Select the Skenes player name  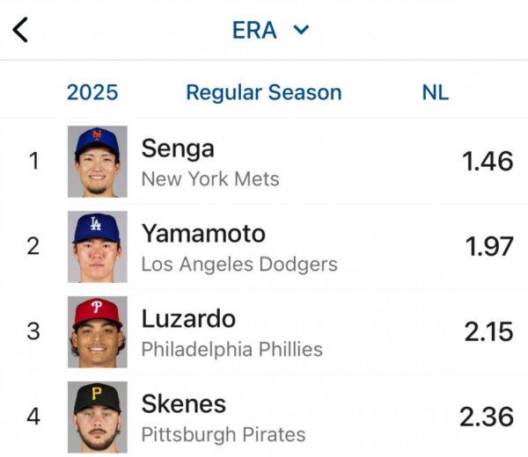click(x=183, y=403)
